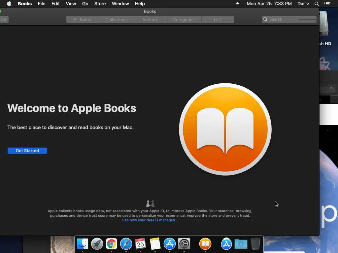Open System Preferences gear in Dock
338x253 pixels.
point(184,244)
